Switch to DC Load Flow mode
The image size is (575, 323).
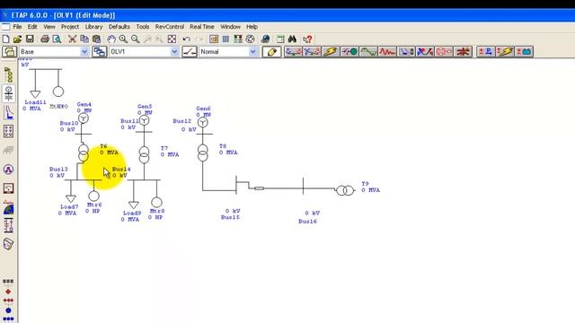(486, 52)
